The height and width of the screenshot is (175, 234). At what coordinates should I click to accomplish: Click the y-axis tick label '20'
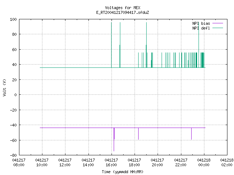click(15, 80)
